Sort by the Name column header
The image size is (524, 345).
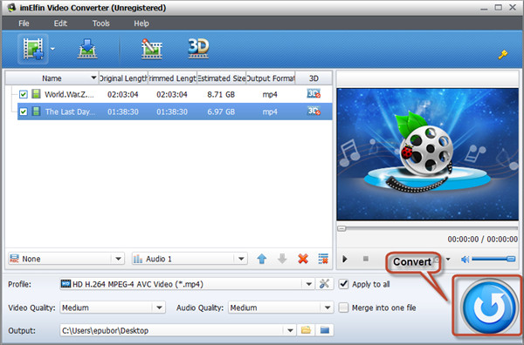pyautogui.click(x=52, y=78)
